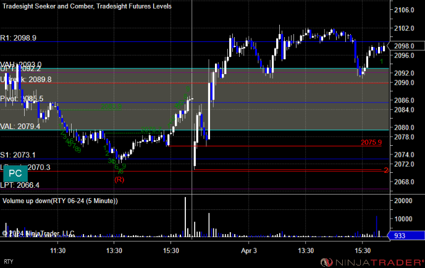Select the R1: 2098.9 level label

(18, 38)
